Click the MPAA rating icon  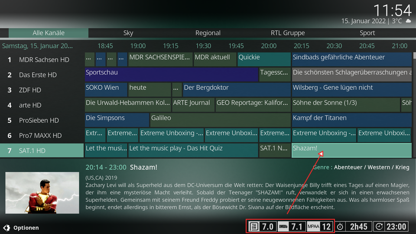[x=313, y=227]
